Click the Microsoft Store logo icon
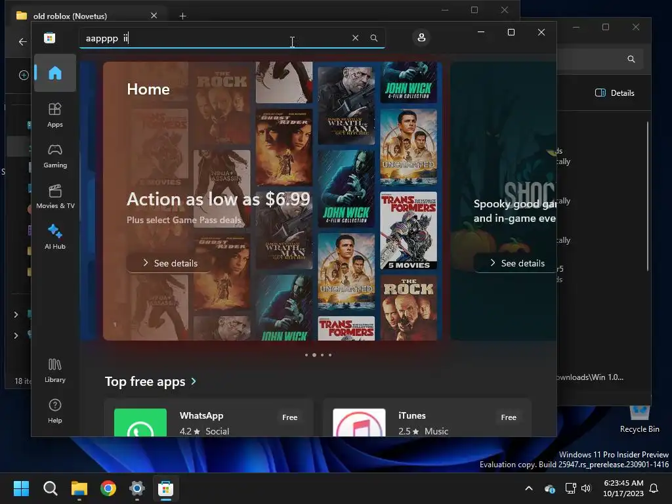Image resolution: width=672 pixels, height=504 pixels. (50, 37)
